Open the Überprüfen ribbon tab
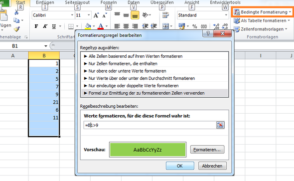This screenshot has width=294, height=181. pos(162,2)
